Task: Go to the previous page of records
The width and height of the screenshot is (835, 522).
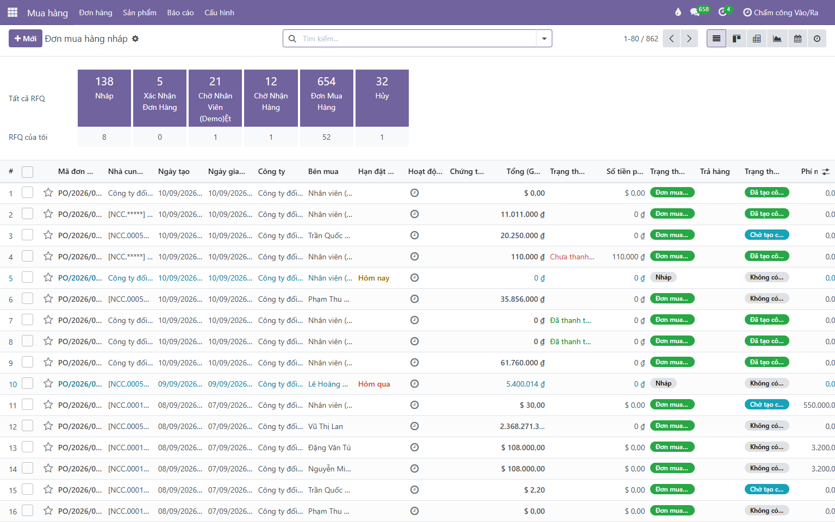Action: [671, 39]
